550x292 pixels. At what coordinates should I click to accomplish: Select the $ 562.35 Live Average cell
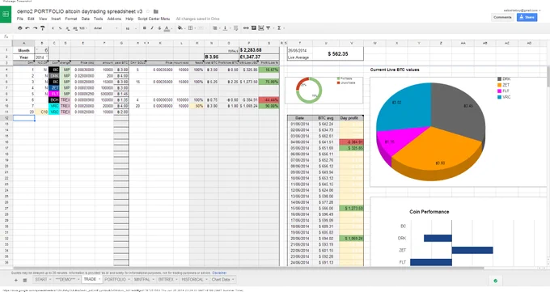pyautogui.click(x=338, y=54)
